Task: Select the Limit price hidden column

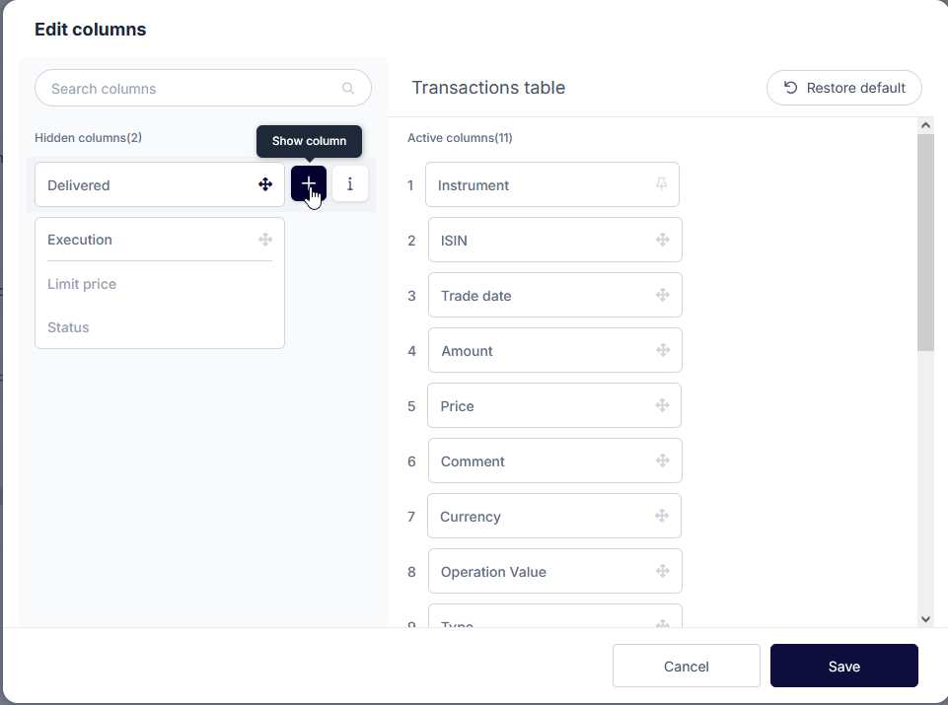Action: click(x=82, y=284)
